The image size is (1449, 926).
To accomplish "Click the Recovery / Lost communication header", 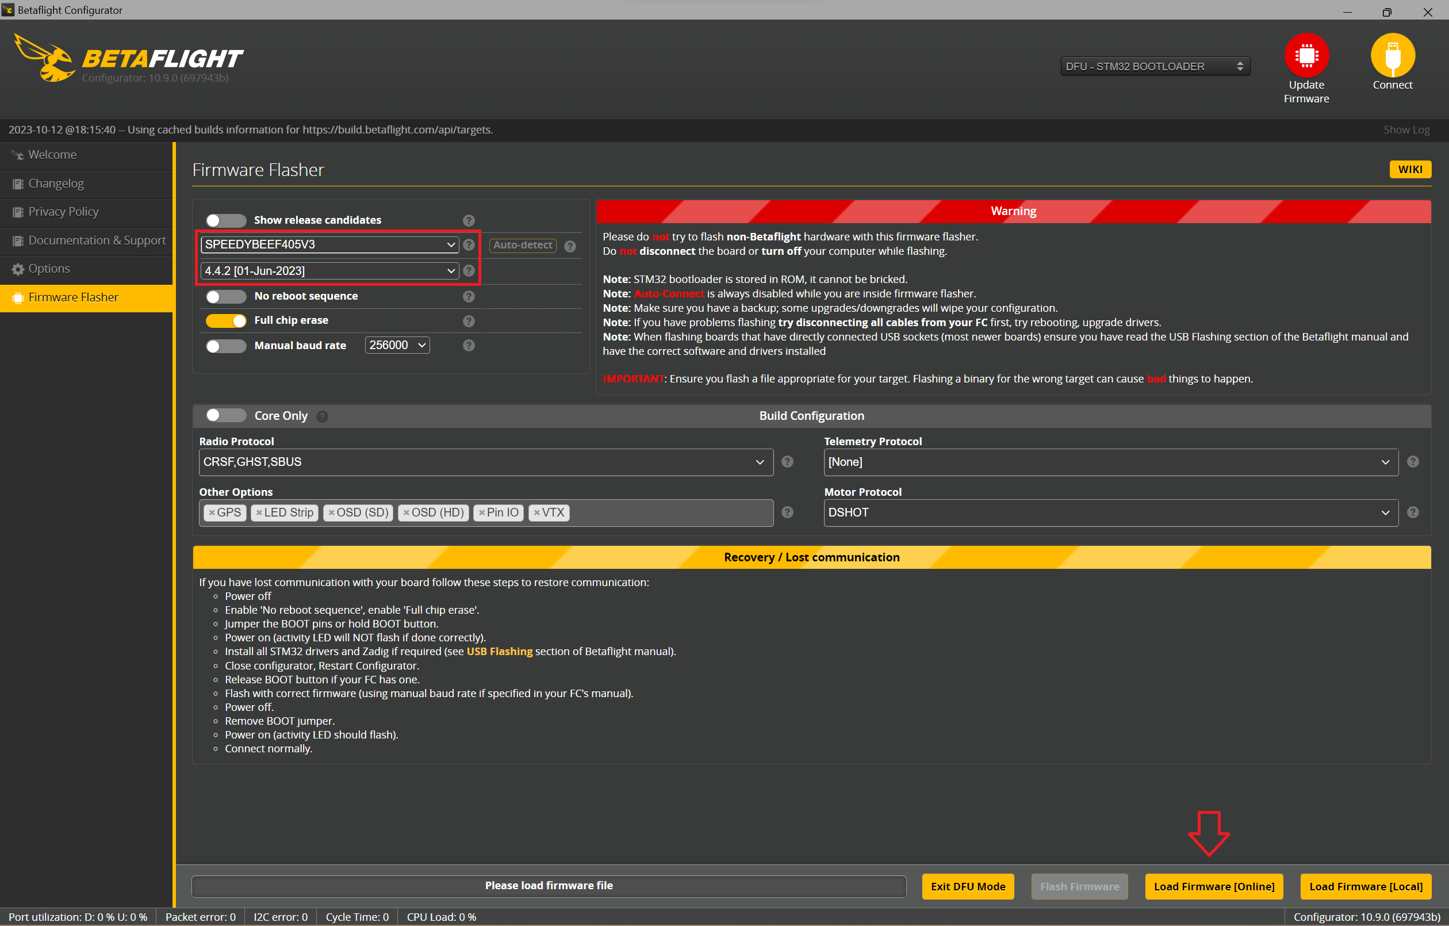I will pos(811,557).
